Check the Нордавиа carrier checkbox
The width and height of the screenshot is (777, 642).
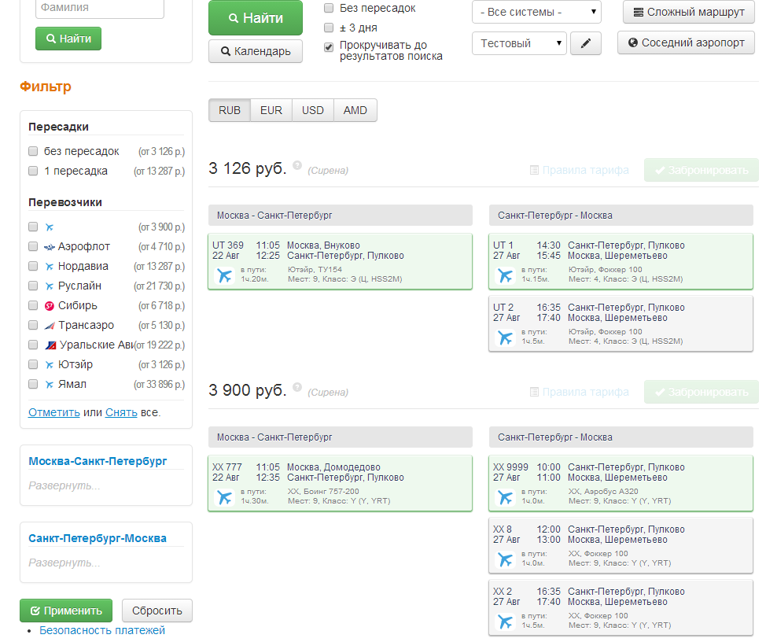point(33,266)
